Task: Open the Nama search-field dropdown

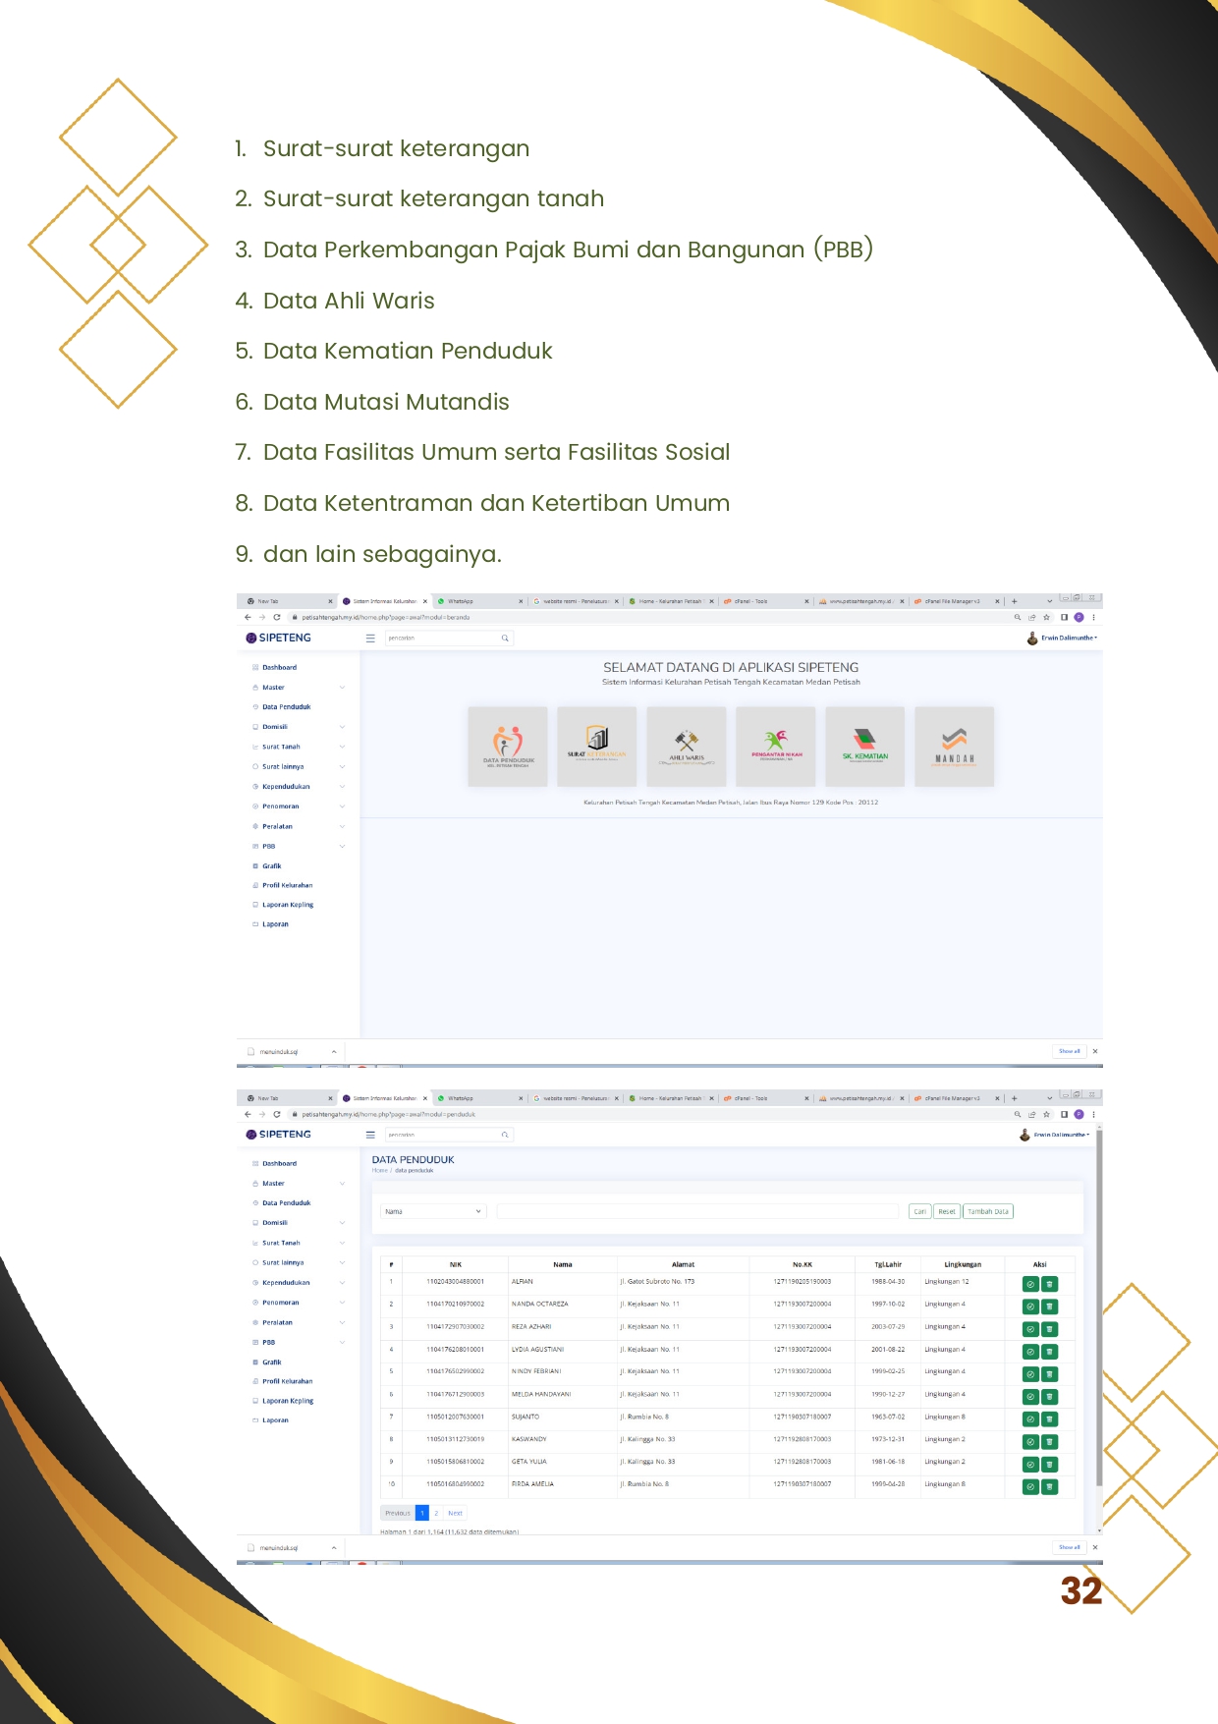Action: pyautogui.click(x=433, y=1211)
